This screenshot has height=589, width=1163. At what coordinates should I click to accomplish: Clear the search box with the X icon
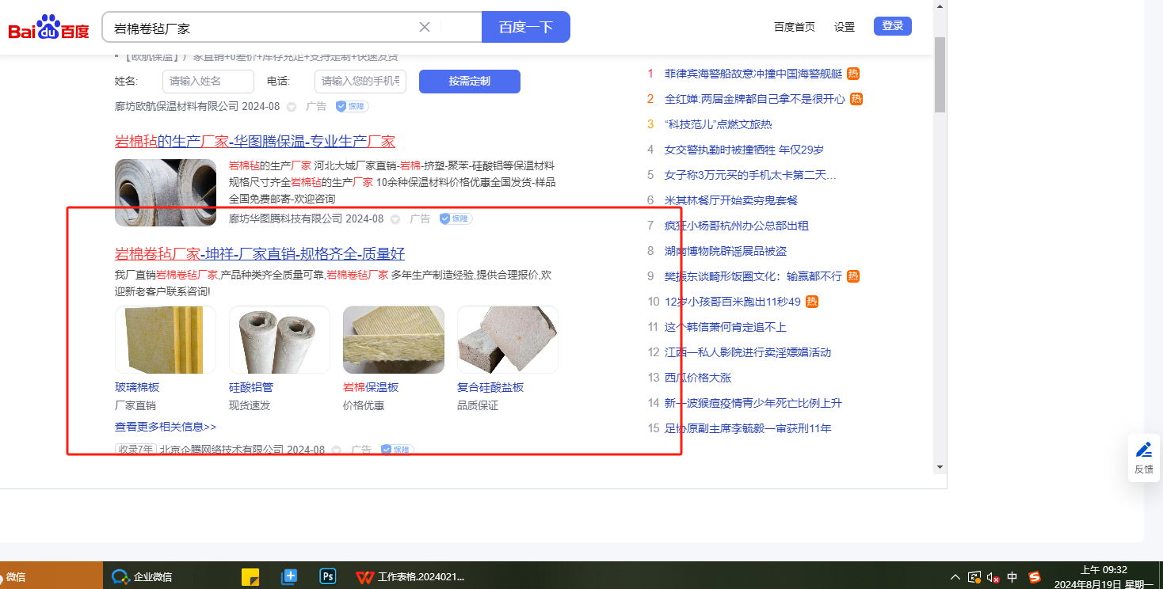425,27
